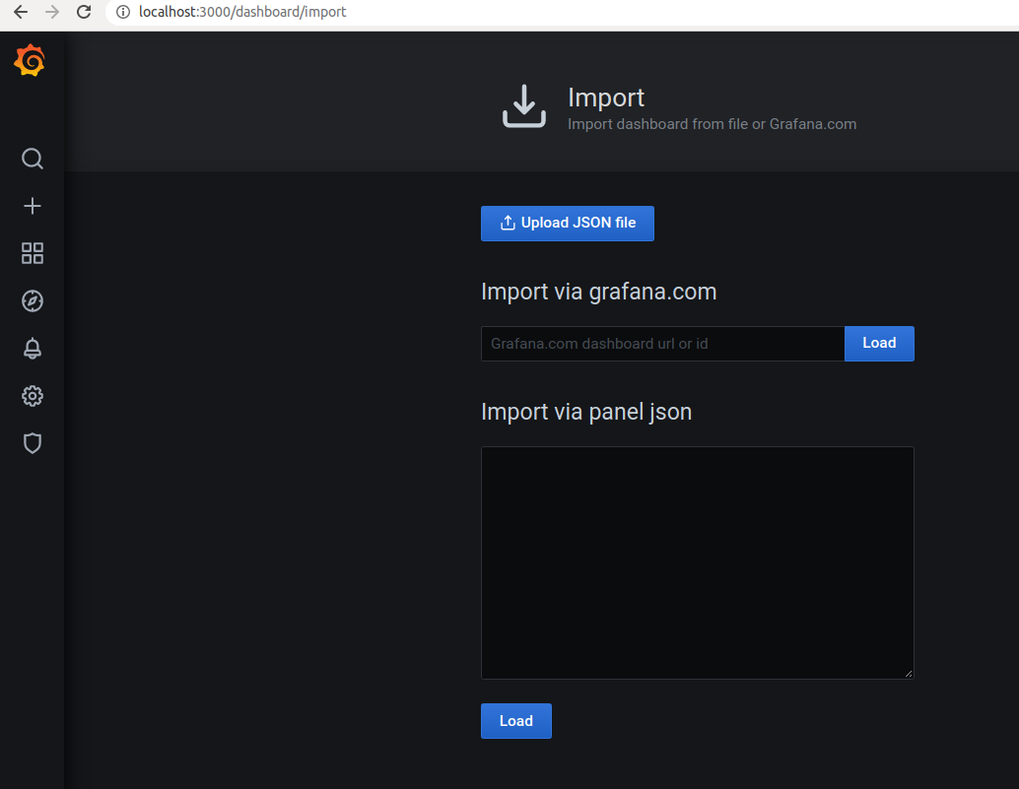Open the Server Admin shield icon

33,443
